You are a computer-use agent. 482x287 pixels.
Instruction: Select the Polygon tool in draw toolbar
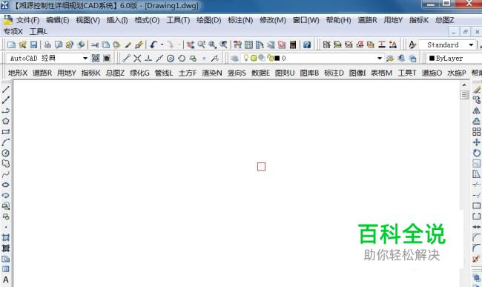5,121
